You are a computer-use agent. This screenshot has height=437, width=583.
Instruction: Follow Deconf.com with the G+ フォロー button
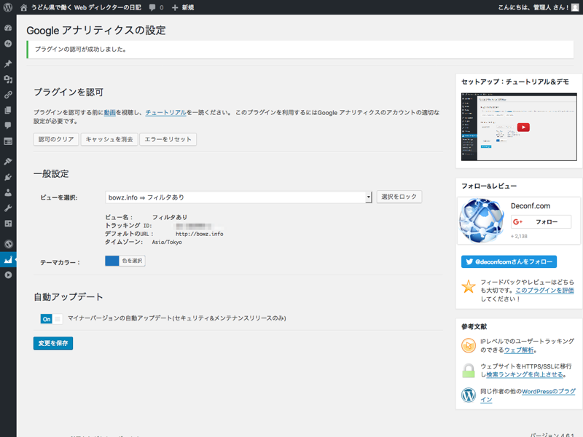[541, 222]
